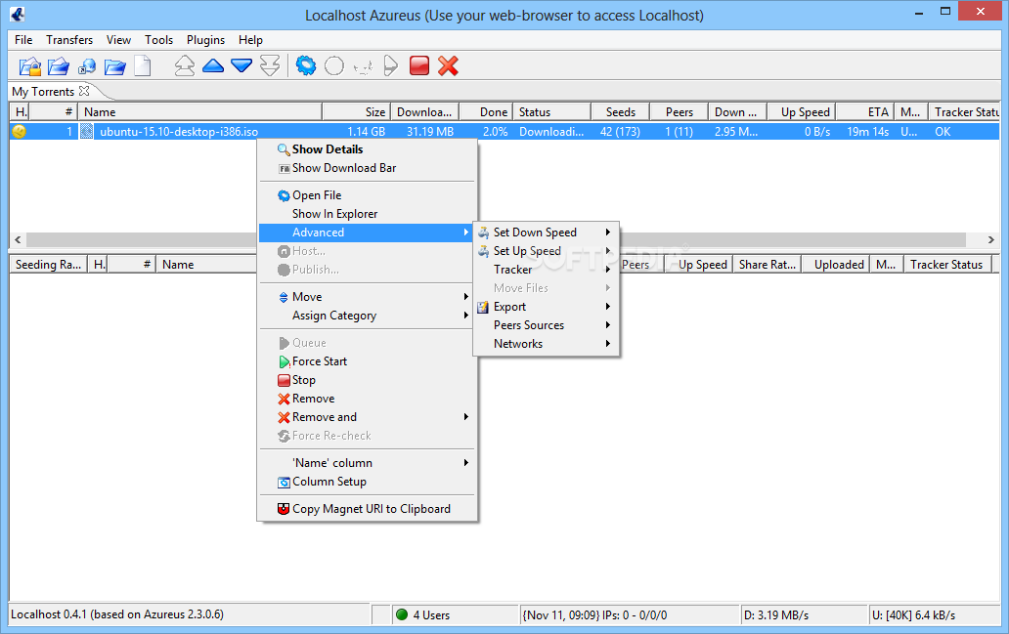
Task: Click Force Start in context menu
Action: coord(368,361)
